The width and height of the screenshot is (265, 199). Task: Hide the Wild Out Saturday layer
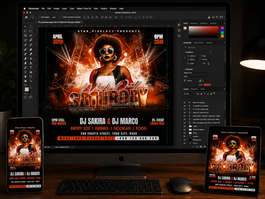coord(185,102)
